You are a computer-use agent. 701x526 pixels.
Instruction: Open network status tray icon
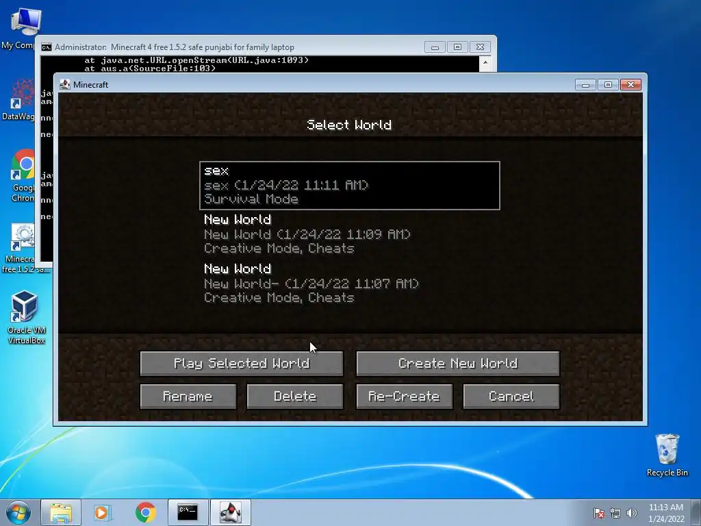(x=615, y=513)
